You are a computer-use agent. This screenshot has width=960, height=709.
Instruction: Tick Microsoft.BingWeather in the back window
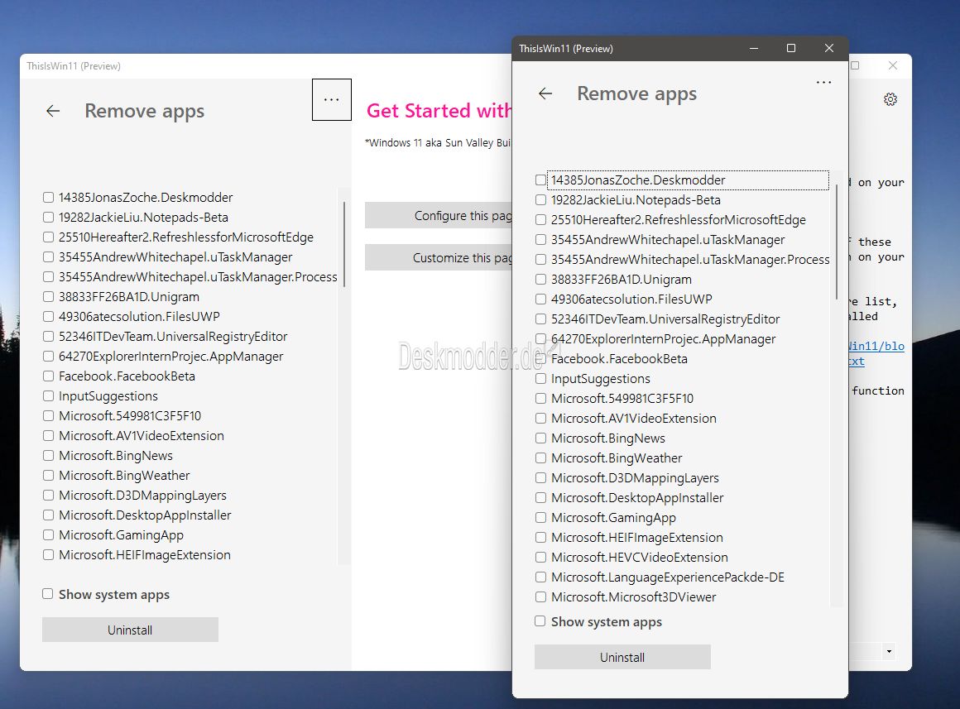tap(48, 475)
